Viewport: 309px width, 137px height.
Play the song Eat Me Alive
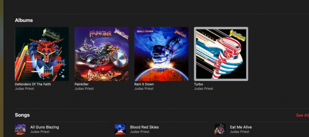tap(241, 127)
